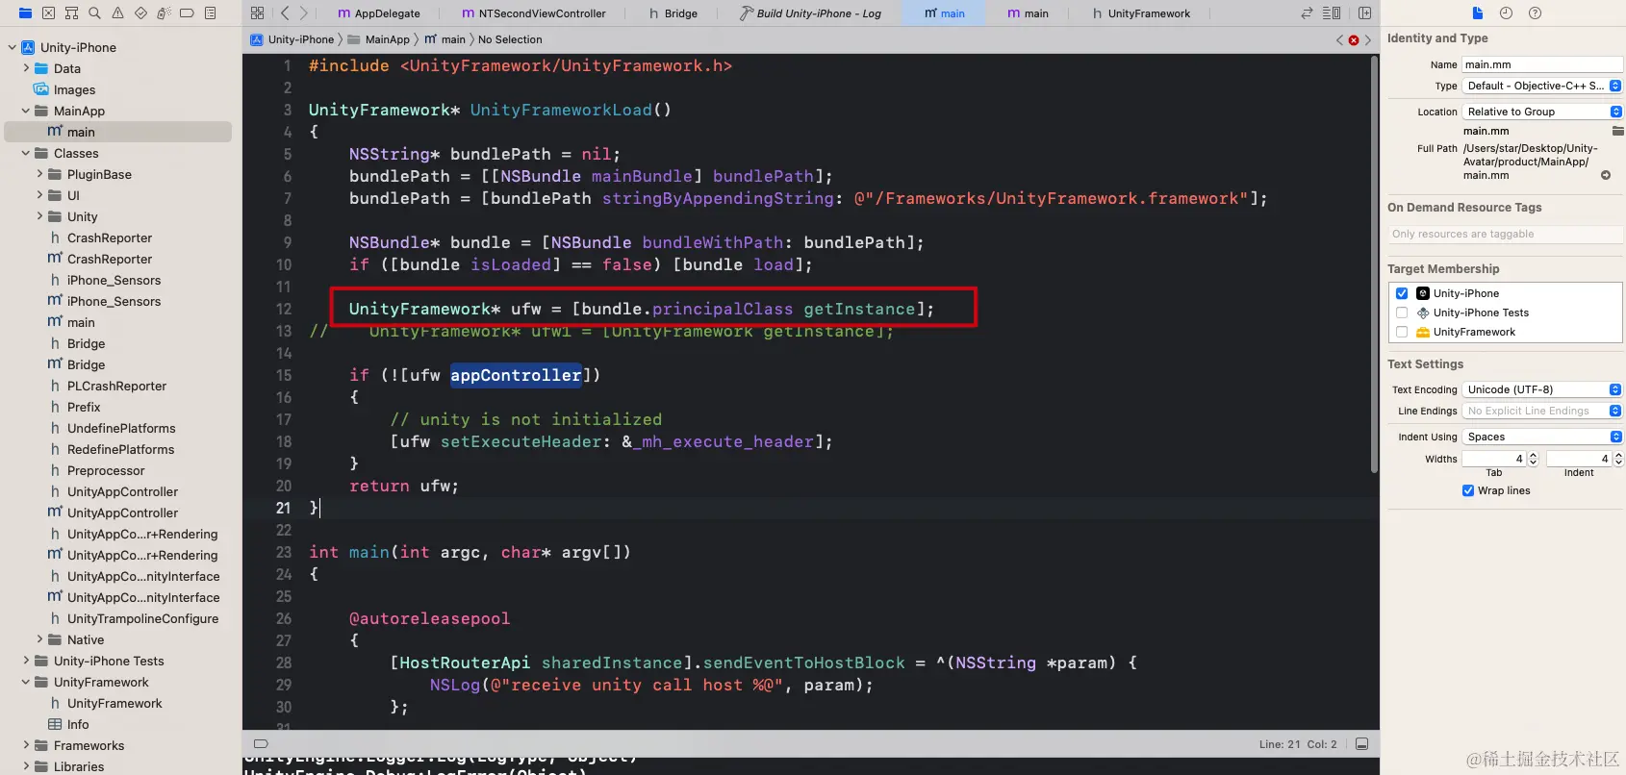
Task: Collapse the Unity-iPhone project root
Action: pyautogui.click(x=13, y=47)
